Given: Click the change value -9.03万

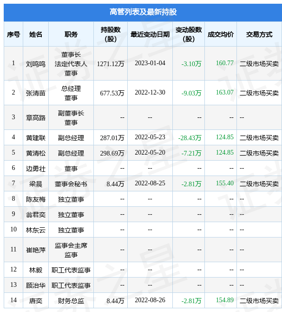Looking at the screenshot, I should [x=191, y=93].
